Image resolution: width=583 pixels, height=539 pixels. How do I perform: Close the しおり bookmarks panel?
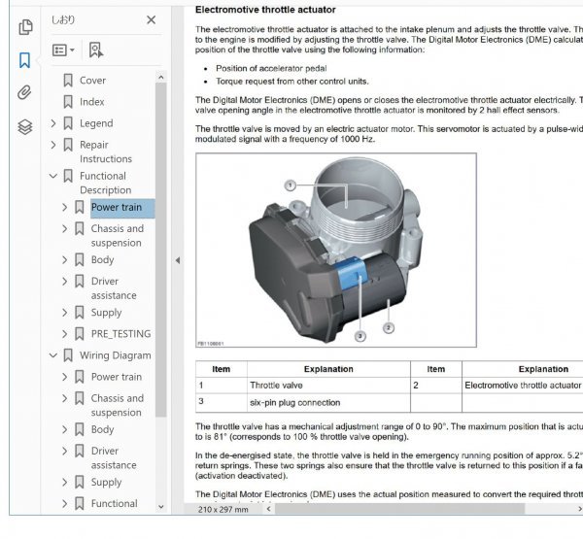coord(151,19)
